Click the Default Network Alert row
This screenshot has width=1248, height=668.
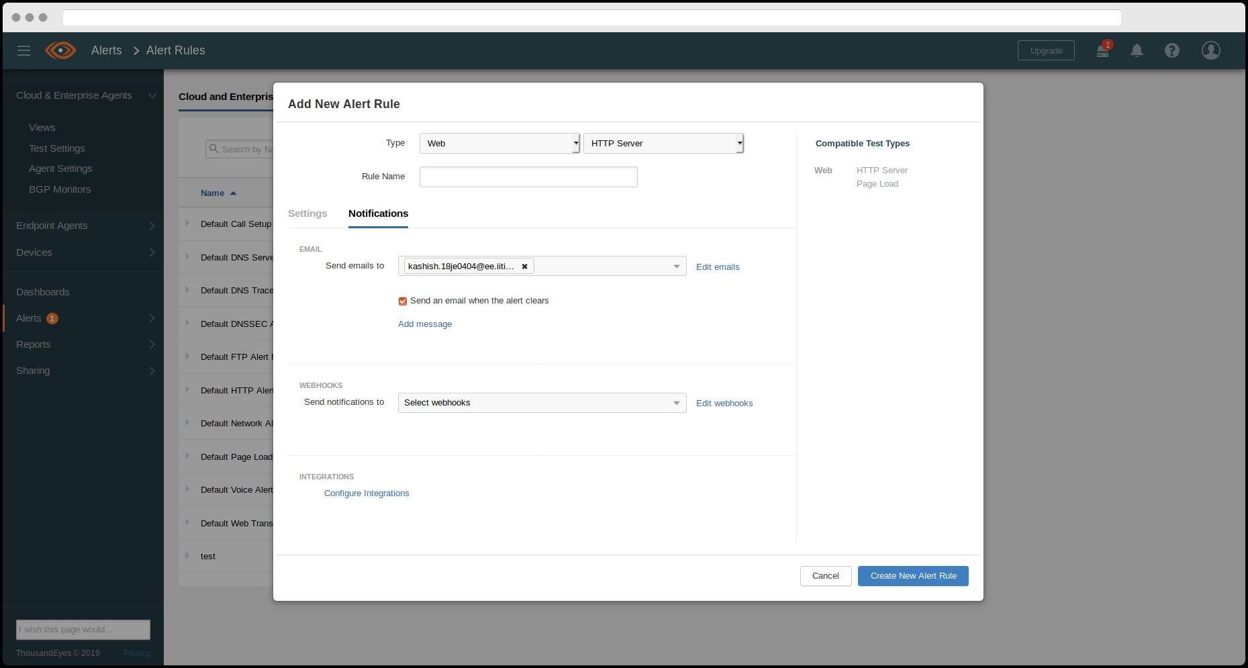pos(226,424)
